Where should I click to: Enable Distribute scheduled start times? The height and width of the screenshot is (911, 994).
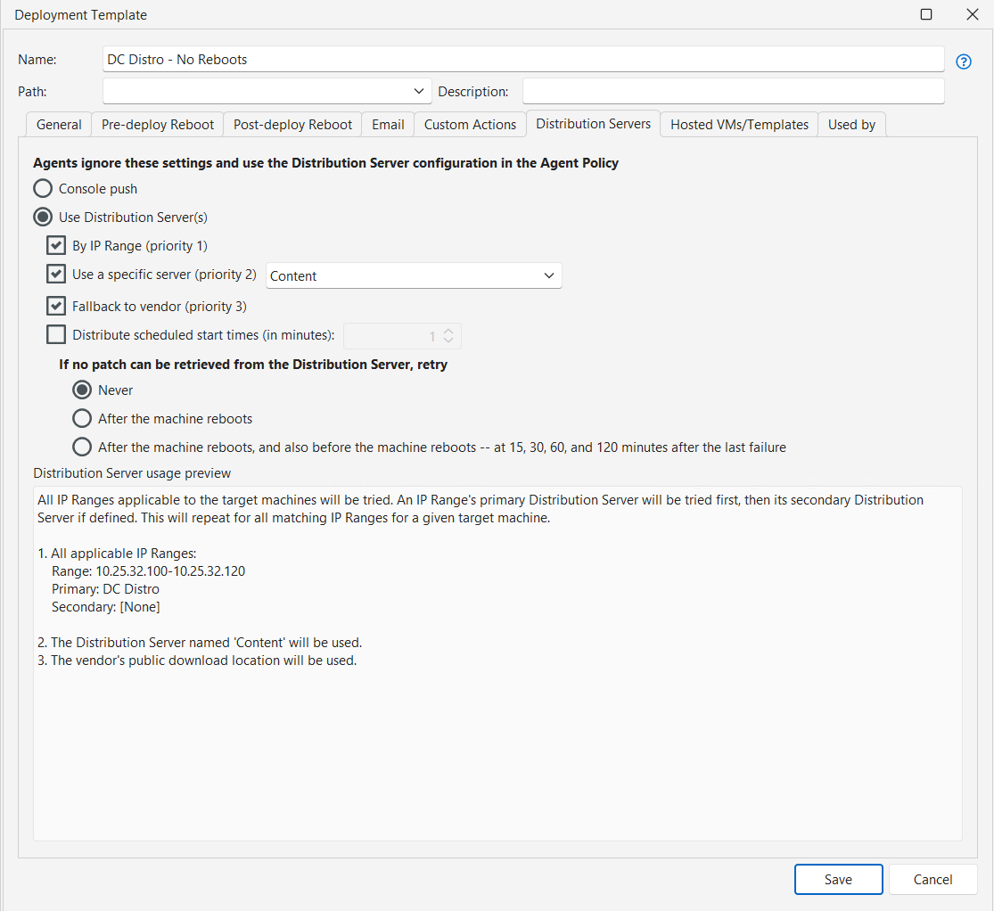pos(56,335)
